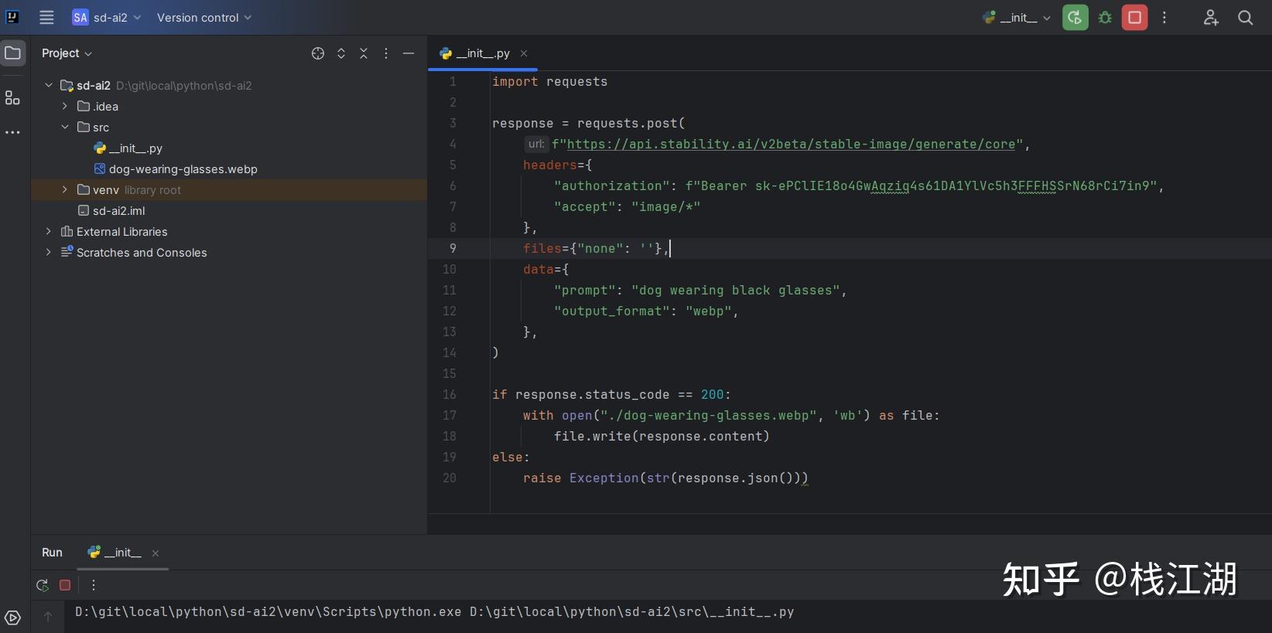Expand the .idea folder

click(65, 107)
